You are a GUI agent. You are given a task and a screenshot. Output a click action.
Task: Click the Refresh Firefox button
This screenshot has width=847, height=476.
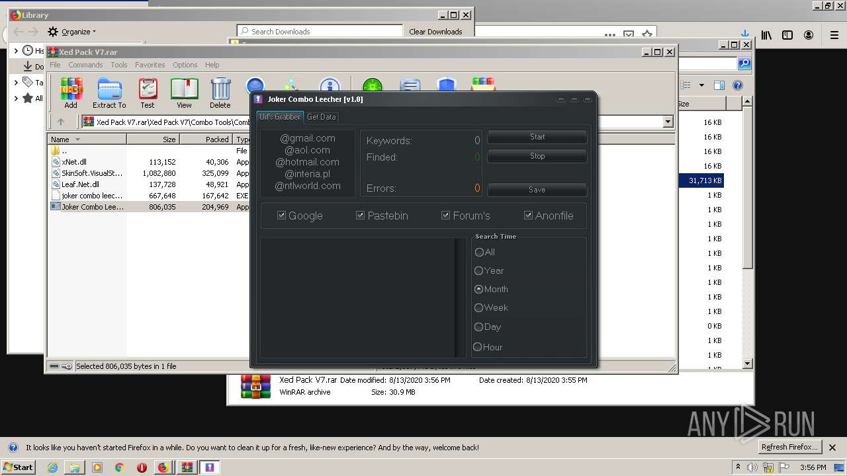(x=789, y=447)
